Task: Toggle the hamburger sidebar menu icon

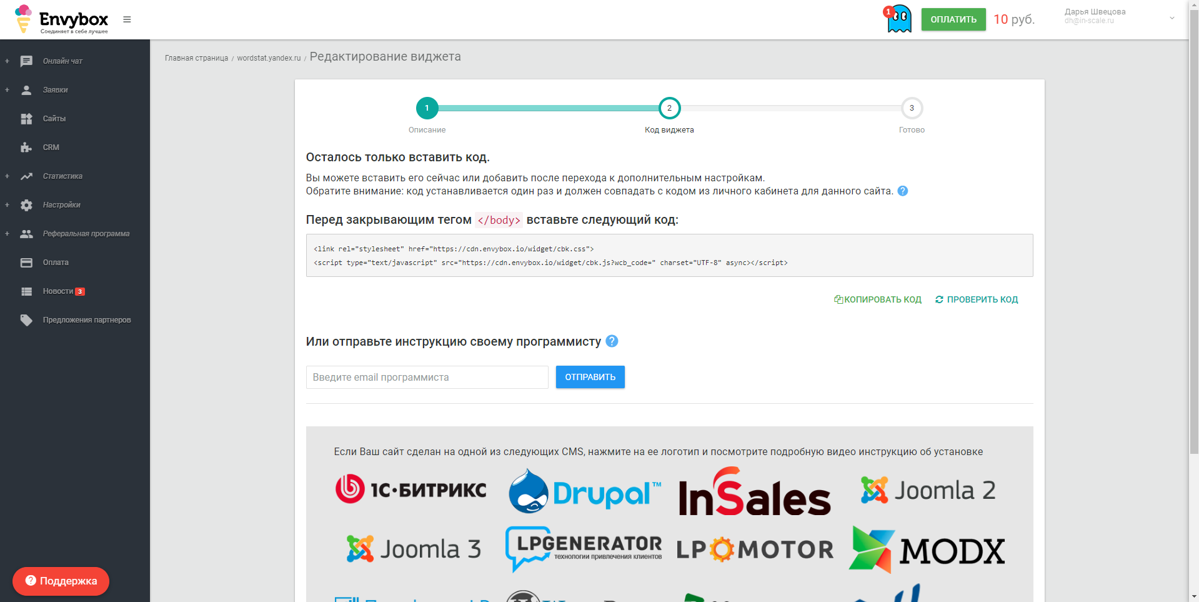Action: 127,19
